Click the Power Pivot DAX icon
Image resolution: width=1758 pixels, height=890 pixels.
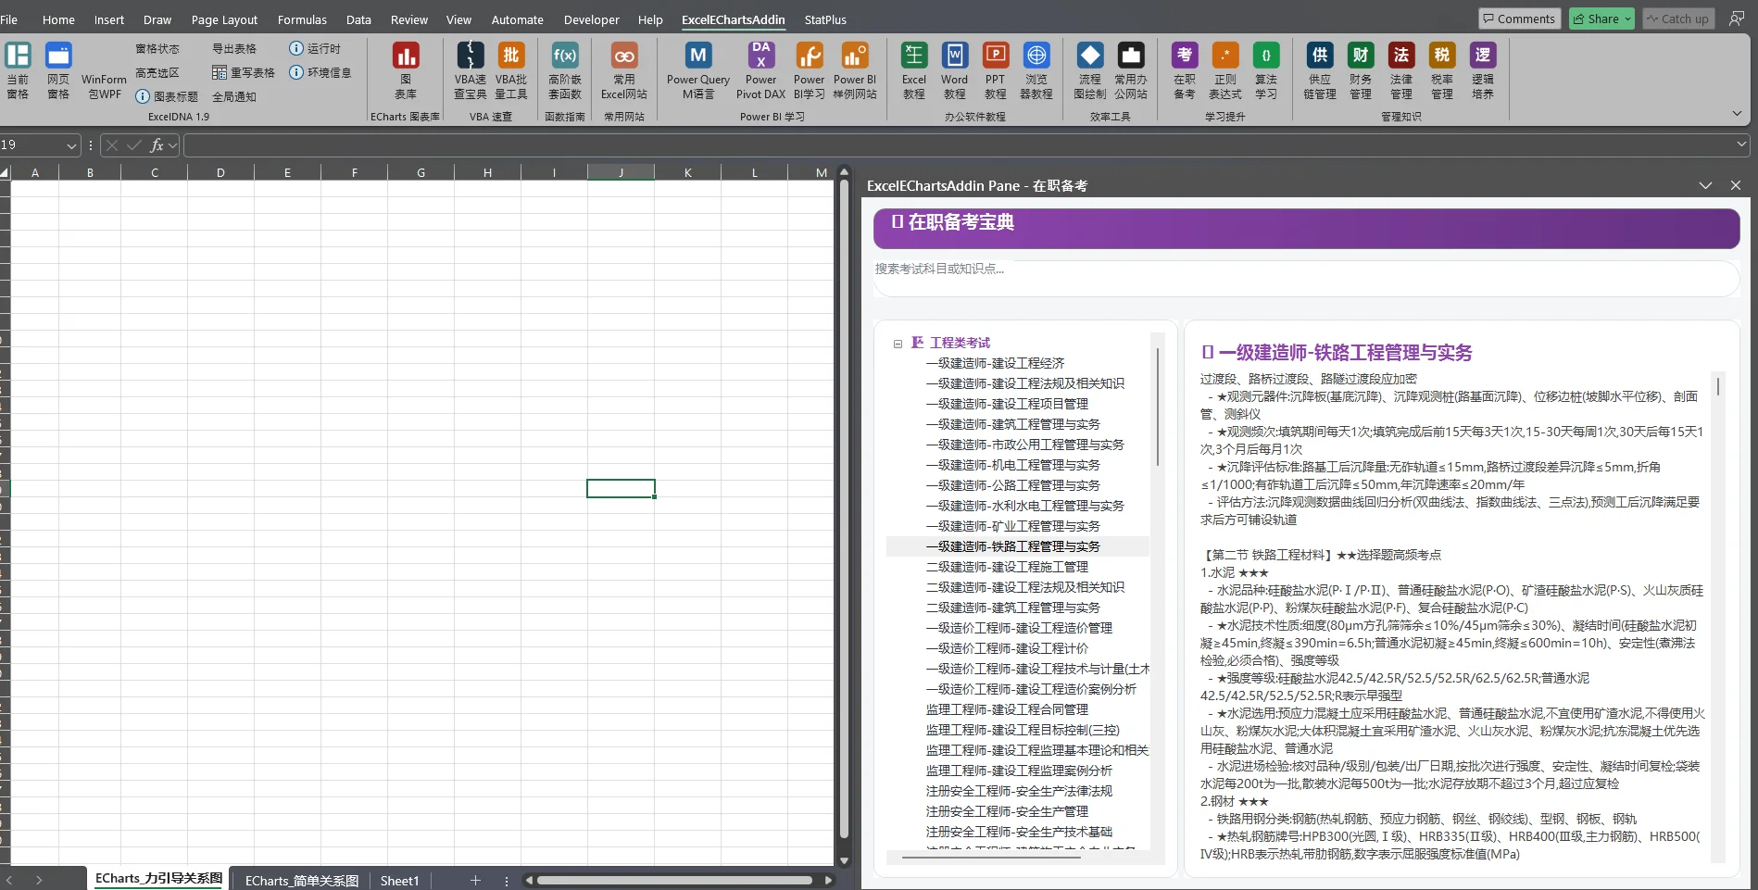(x=760, y=55)
